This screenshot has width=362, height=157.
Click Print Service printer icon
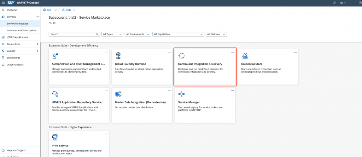55,137
